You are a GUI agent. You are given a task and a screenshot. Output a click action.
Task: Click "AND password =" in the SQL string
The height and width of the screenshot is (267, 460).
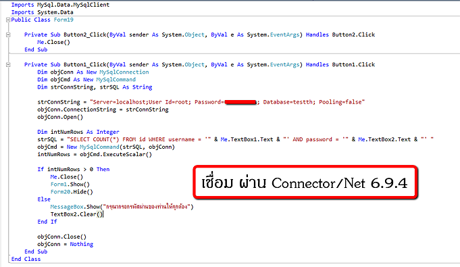point(315,139)
